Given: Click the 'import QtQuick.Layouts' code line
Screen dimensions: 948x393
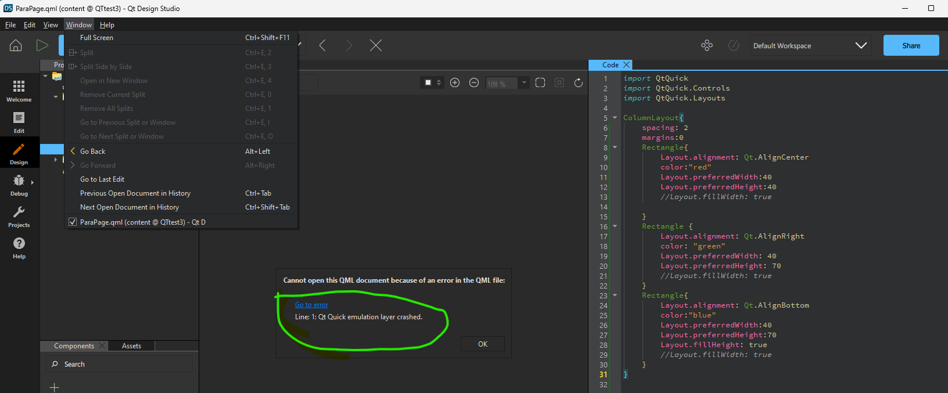Looking at the screenshot, I should pos(674,98).
